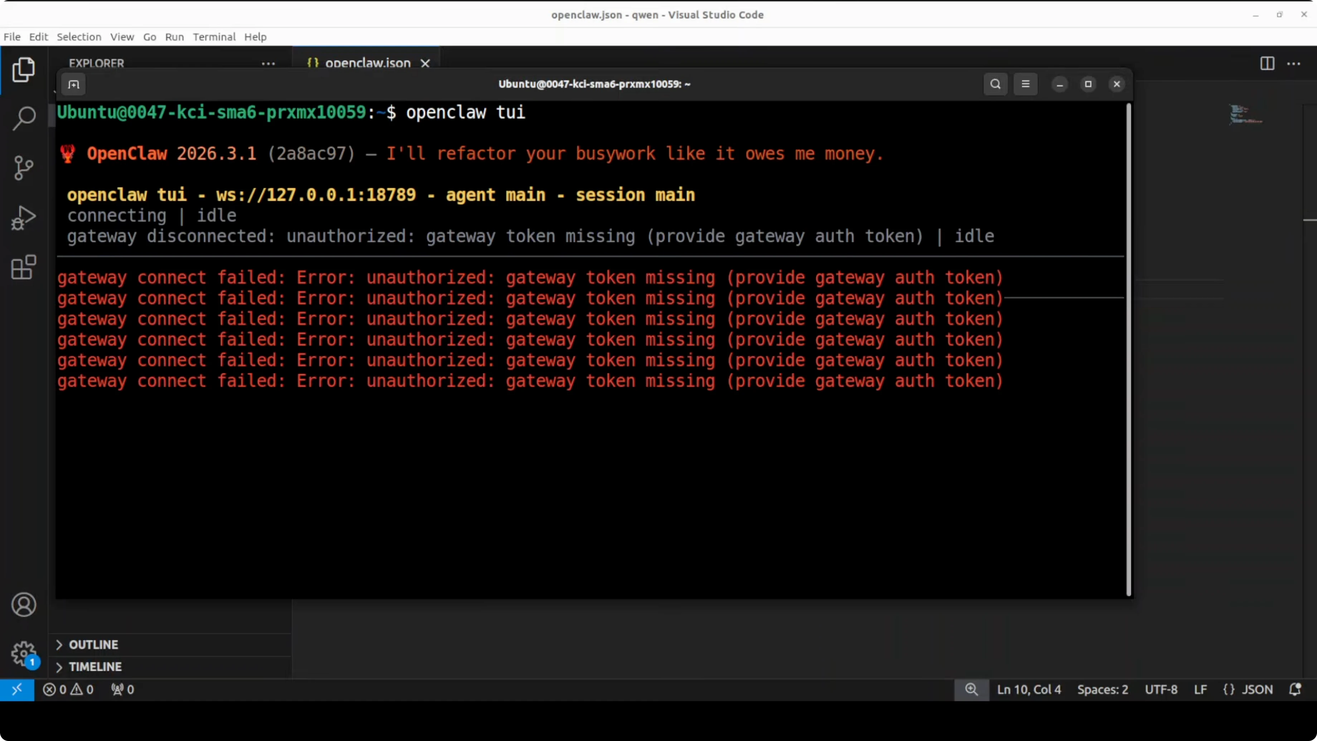The image size is (1317, 741).
Task: Open the Accounts menu icon
Action: tap(24, 605)
